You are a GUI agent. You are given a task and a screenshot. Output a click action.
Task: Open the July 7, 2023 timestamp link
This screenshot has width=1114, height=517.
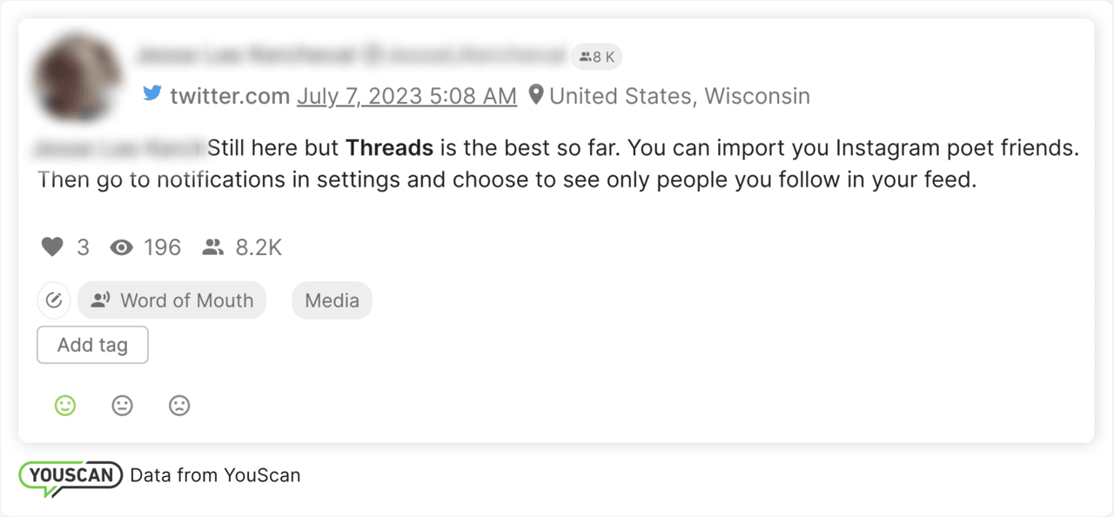tap(406, 96)
